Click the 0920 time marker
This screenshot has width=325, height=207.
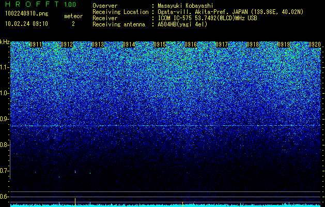[x=315, y=45]
